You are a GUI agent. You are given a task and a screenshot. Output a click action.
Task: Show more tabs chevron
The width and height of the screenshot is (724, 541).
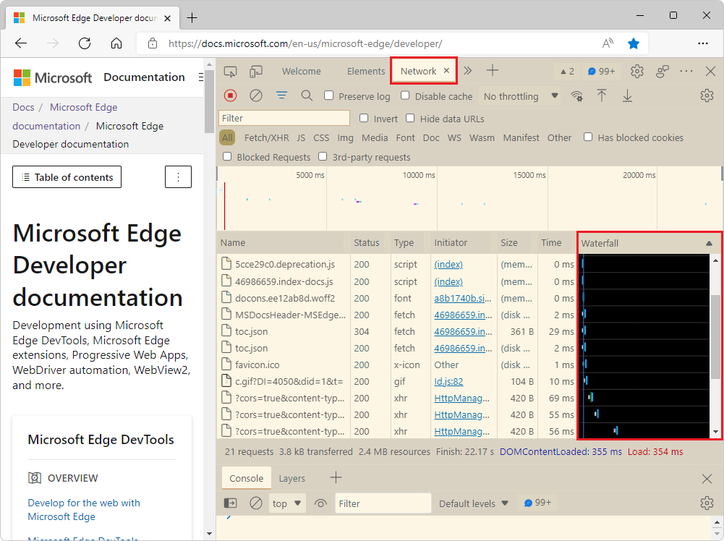[x=468, y=71]
